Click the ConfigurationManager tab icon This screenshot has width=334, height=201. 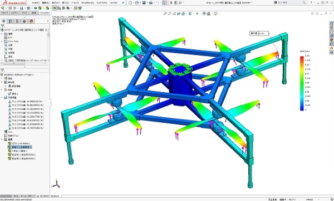(x=17, y=21)
